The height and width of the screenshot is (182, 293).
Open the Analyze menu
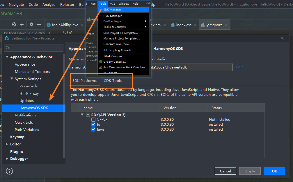(49, 4)
